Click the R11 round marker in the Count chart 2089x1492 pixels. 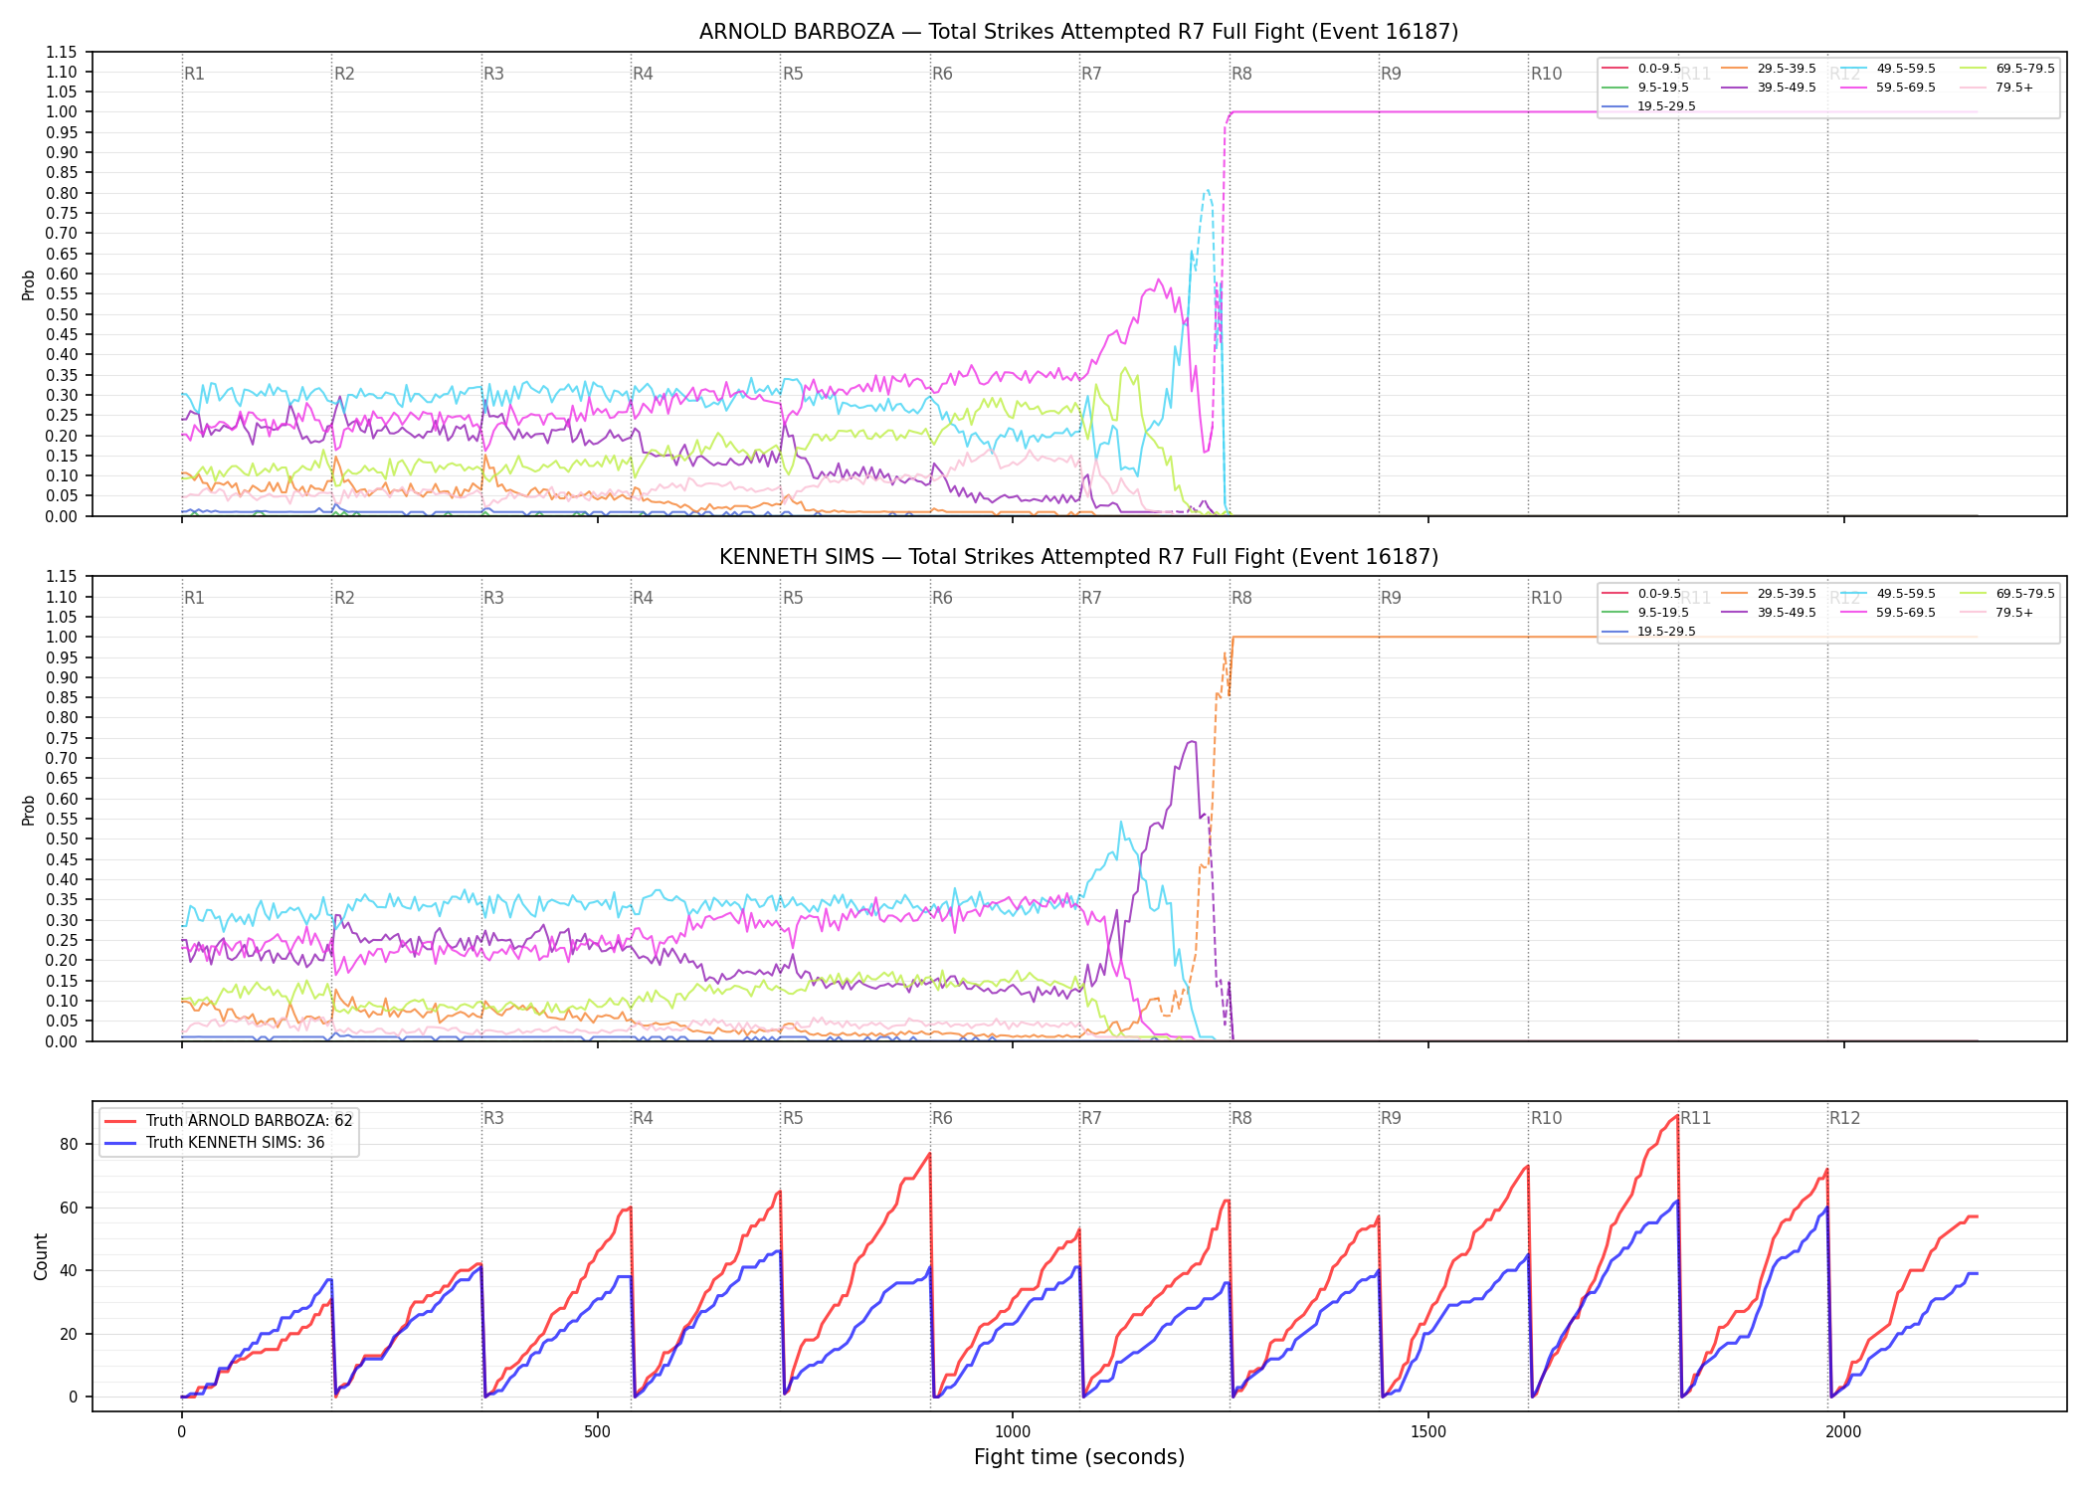1696,1118
